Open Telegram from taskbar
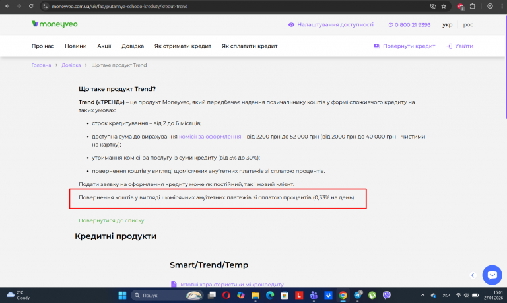This screenshot has width=507, height=303. pyautogui.click(x=358, y=295)
